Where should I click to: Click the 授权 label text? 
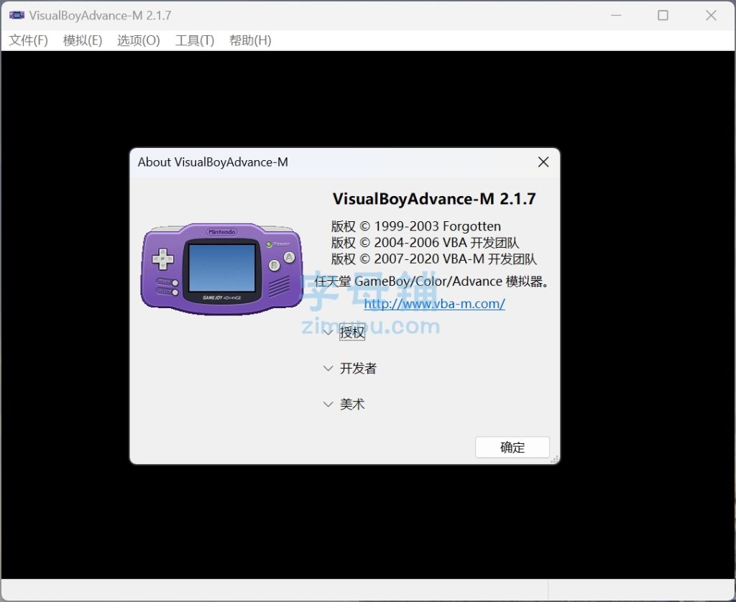[x=352, y=332]
